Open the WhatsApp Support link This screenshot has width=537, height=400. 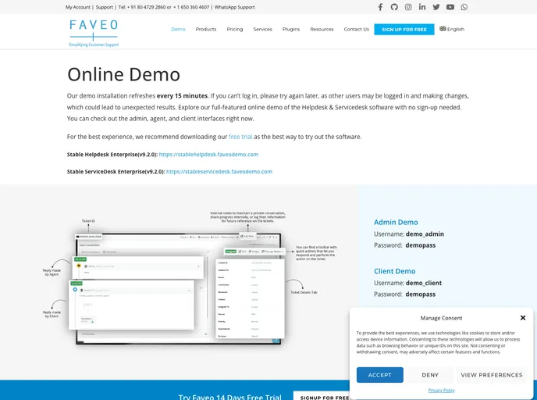click(x=235, y=7)
